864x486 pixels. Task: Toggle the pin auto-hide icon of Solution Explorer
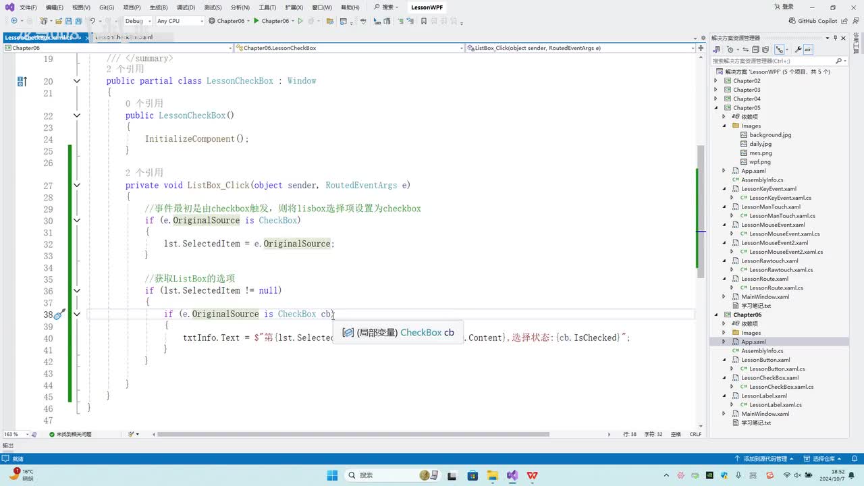pyautogui.click(x=835, y=38)
